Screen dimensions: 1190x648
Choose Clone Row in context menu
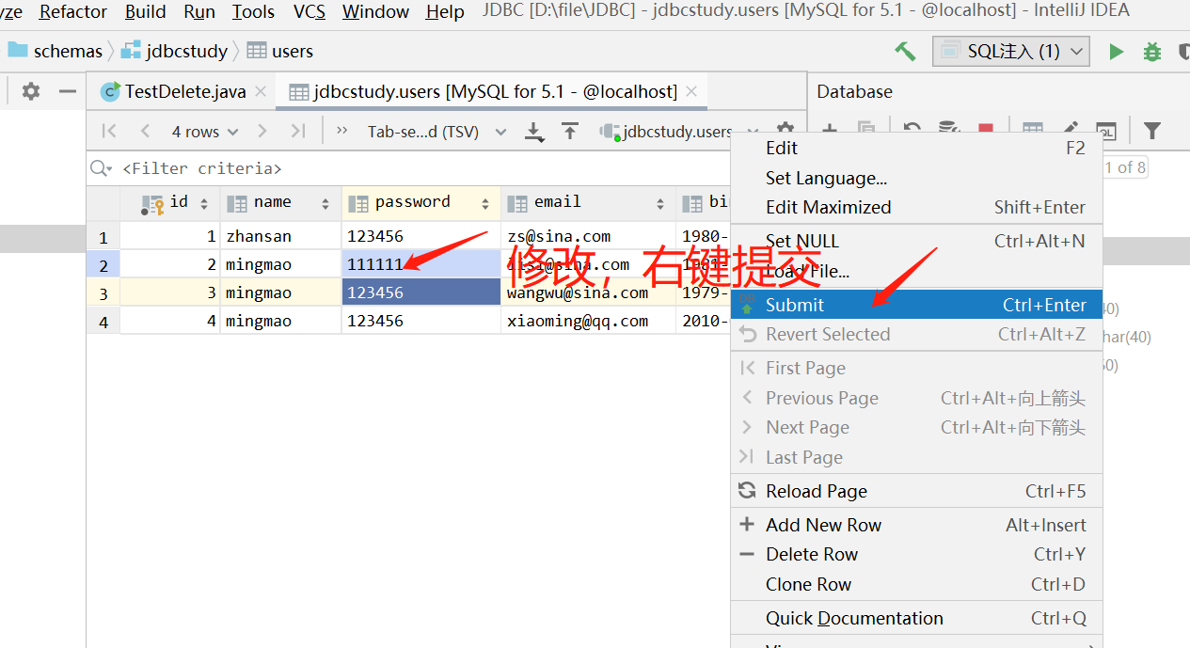916,584
